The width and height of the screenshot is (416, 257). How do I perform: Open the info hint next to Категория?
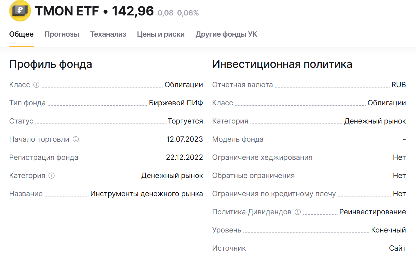pos(52,176)
